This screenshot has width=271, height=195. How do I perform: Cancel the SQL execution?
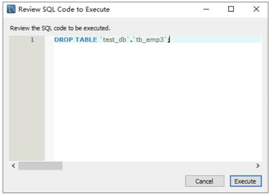(205, 181)
